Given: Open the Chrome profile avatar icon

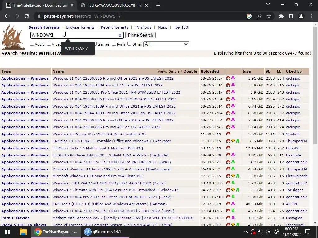Looking at the screenshot, I should click(301, 16).
